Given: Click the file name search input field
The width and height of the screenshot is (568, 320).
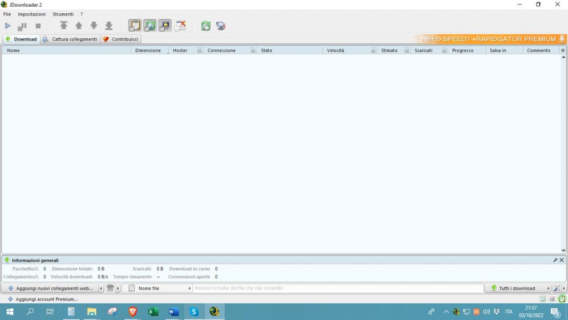Looking at the screenshot, I should [x=337, y=288].
